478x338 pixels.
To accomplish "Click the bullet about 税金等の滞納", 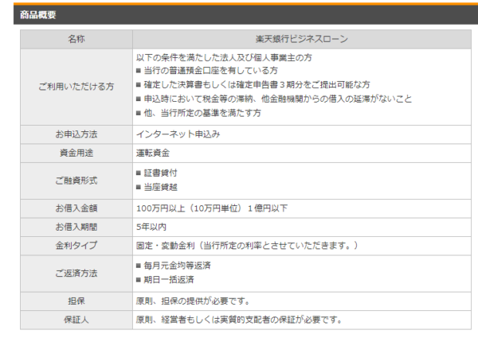I will point(274,99).
